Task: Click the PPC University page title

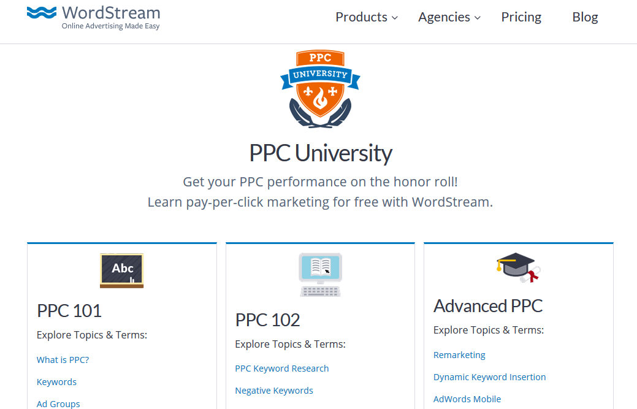Action: (321, 153)
